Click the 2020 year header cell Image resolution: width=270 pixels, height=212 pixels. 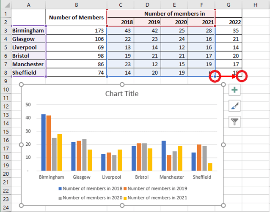point(174,22)
